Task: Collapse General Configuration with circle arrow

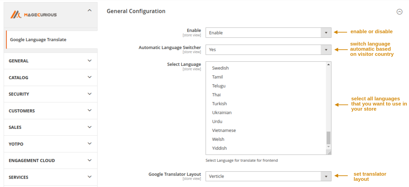Action: tap(399, 12)
